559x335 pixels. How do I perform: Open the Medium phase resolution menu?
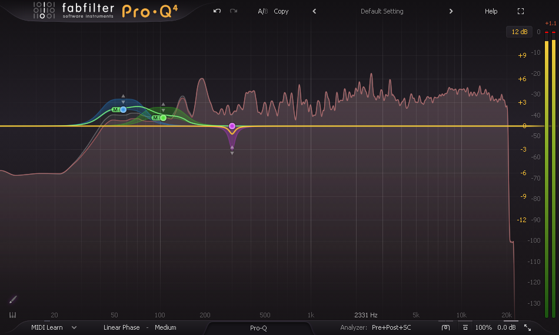click(165, 327)
